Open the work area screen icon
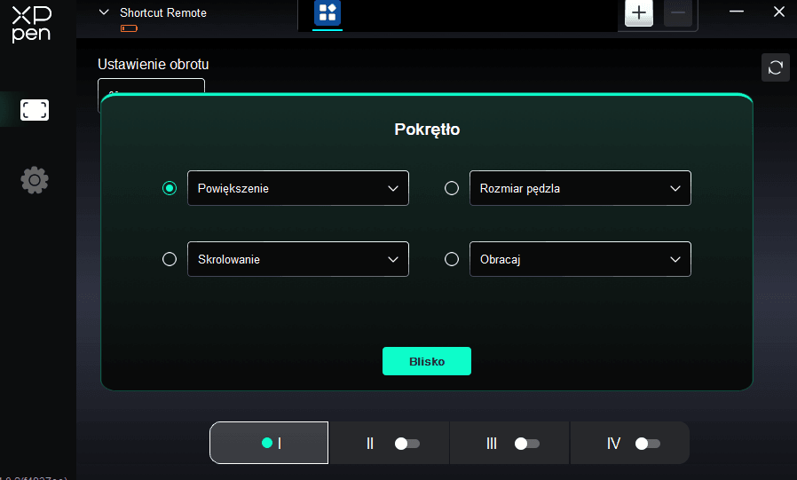This screenshot has height=480, width=797. pyautogui.click(x=35, y=110)
